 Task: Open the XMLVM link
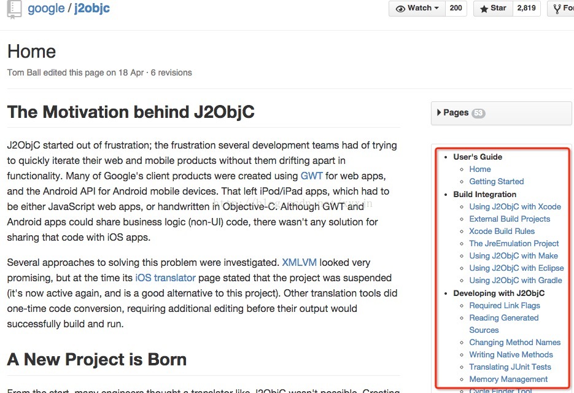click(299, 262)
